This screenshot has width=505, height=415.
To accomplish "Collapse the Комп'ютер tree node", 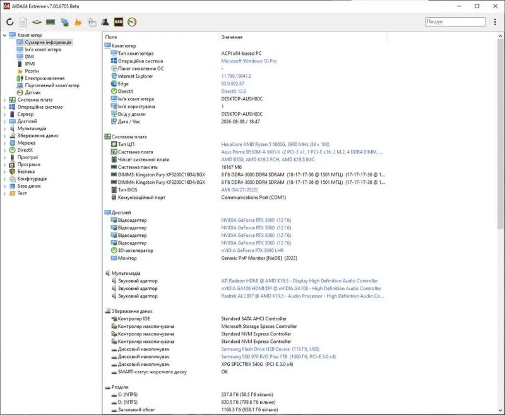I will [4, 35].
